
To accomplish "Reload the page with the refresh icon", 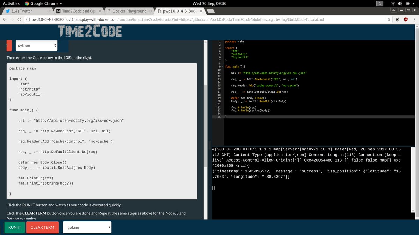I will click(20, 19).
